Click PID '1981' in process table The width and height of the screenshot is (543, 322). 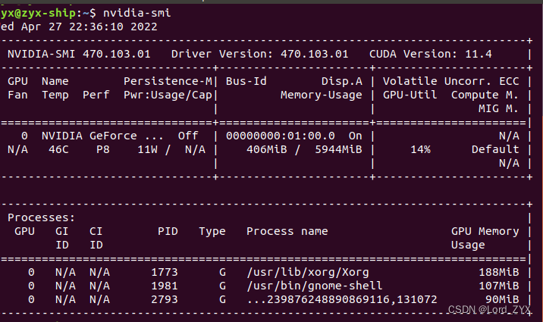click(165, 286)
